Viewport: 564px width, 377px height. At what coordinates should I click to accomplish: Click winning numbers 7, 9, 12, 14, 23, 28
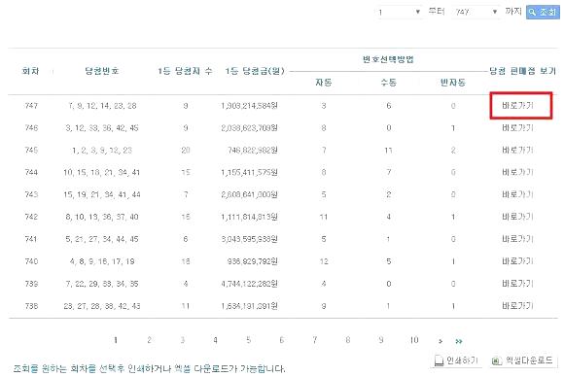pos(102,106)
